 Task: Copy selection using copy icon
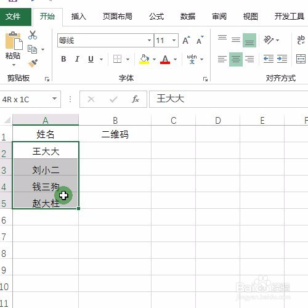(32, 49)
